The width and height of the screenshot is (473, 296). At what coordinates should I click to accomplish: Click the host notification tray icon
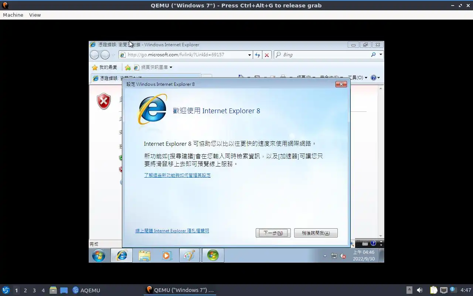[x=454, y=290]
